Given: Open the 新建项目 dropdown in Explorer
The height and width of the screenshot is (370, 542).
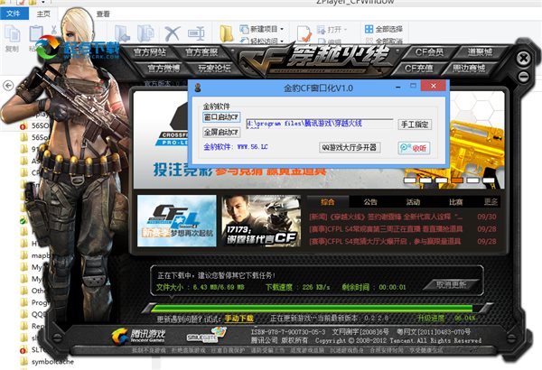Looking at the screenshot, I should (262, 29).
